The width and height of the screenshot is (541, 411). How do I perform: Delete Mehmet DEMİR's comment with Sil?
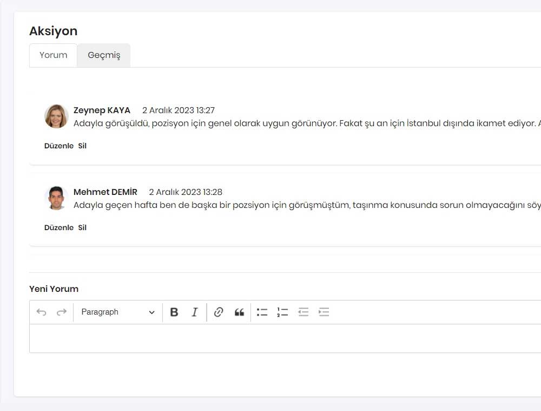pyautogui.click(x=82, y=227)
